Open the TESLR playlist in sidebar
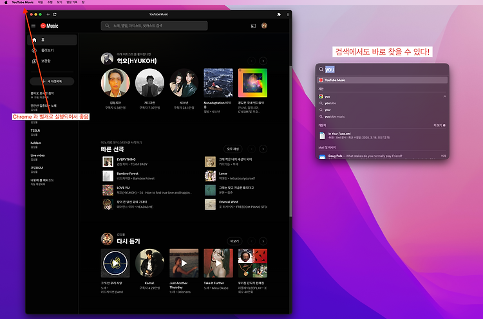The image size is (483, 319). pos(35,132)
